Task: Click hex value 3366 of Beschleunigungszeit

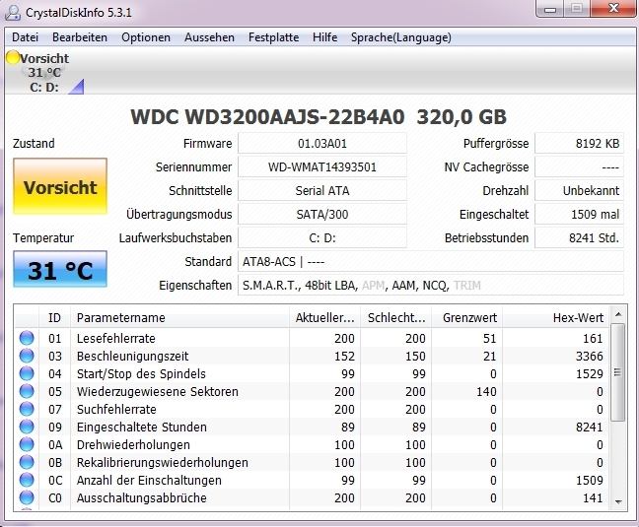Action: pos(590,356)
